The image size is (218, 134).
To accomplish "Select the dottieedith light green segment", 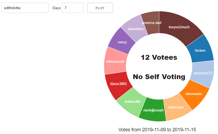I will [x=131, y=103].
